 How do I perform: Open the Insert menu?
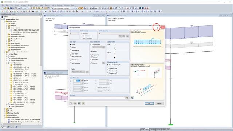17,5
